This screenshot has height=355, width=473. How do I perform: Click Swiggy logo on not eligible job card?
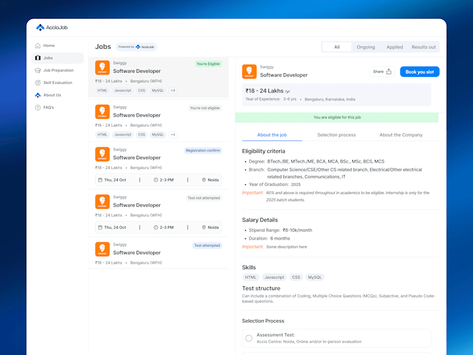click(x=102, y=112)
